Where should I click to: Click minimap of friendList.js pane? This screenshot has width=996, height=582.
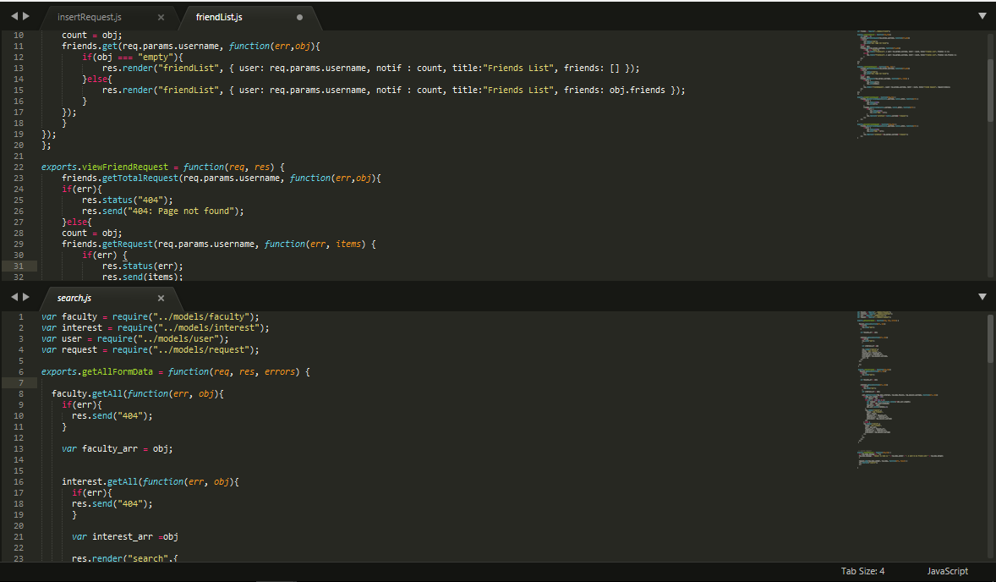tap(907, 84)
